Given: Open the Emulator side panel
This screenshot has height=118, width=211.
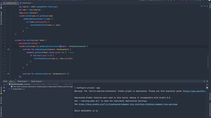Looking at the screenshot, I should (210, 96).
